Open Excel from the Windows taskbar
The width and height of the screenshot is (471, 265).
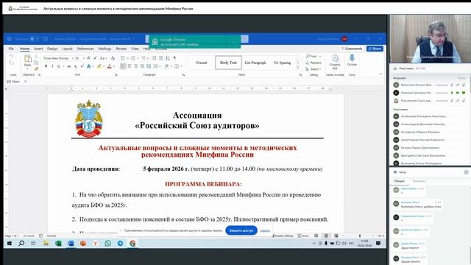click(58, 244)
